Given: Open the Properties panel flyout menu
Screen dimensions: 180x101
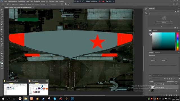Looking at the screenshot, I should pyautogui.click(x=179, y=53).
